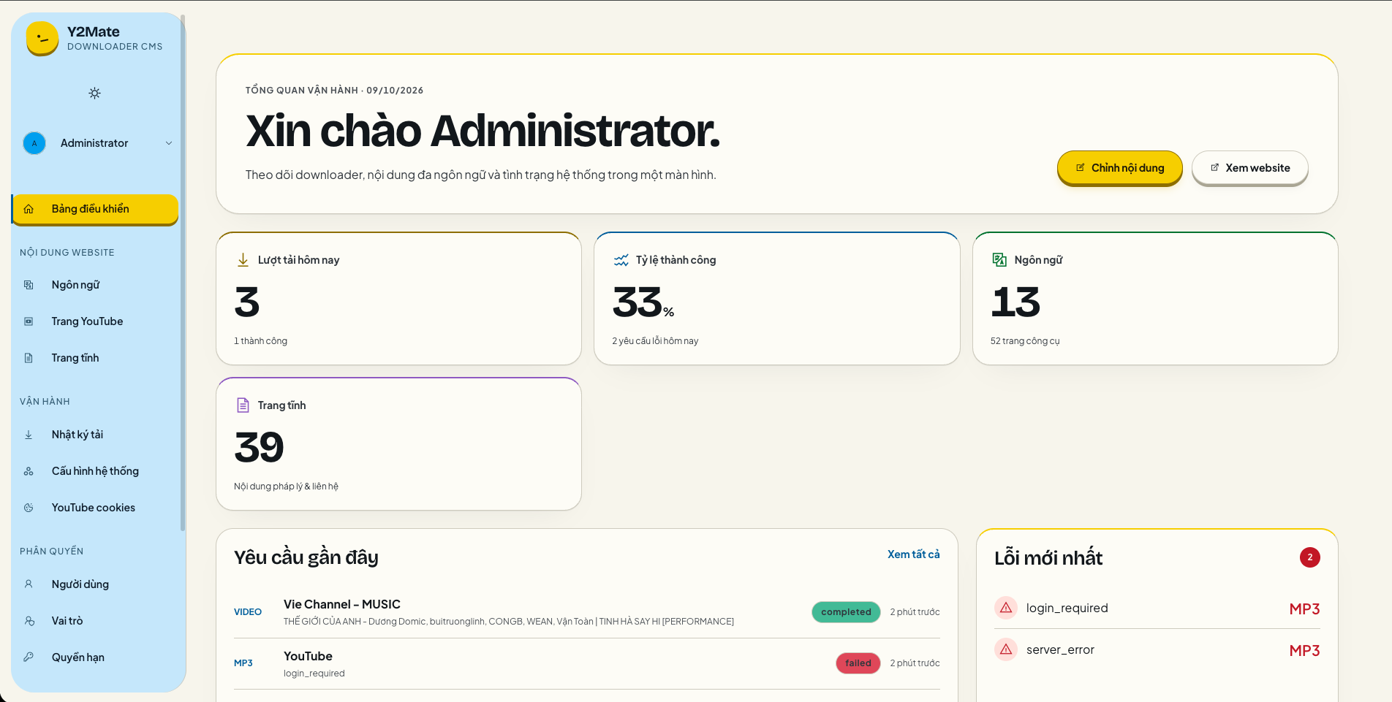Select the YouTube login_required request row
This screenshot has width=1392, height=702.
(x=587, y=663)
